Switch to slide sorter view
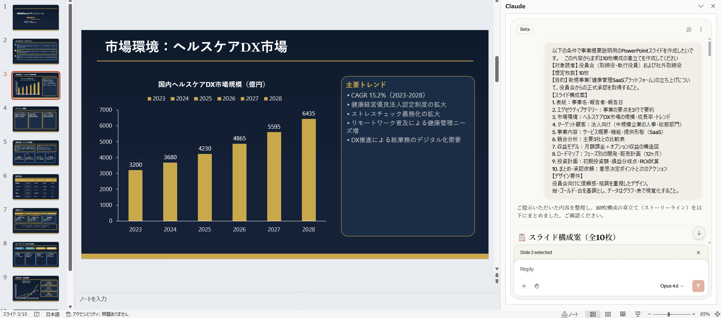Viewport: 721px width, 318px height. pyautogui.click(x=608, y=314)
